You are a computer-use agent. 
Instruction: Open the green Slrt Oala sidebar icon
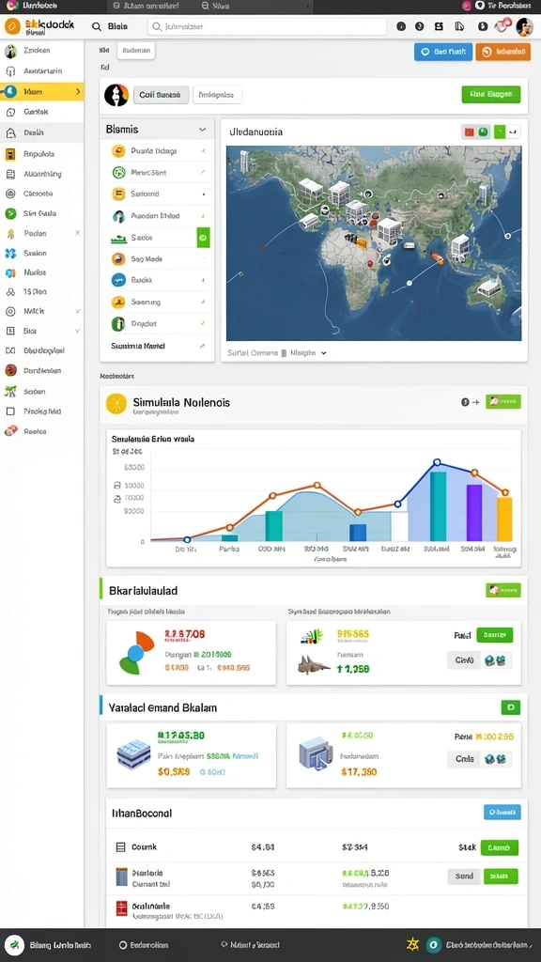tap(9, 213)
